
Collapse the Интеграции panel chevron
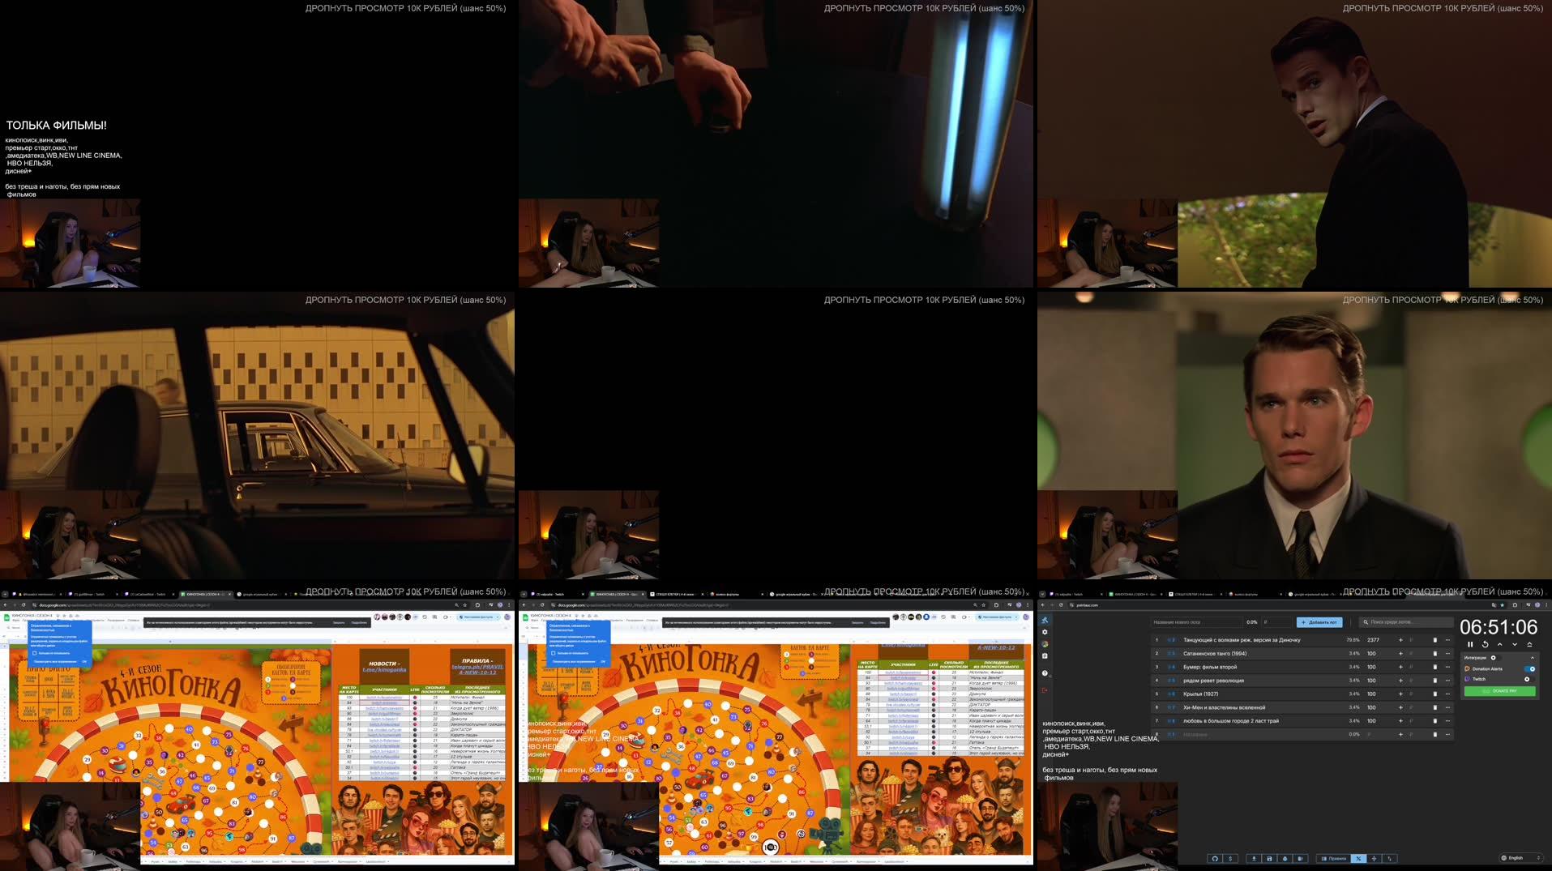click(1533, 658)
